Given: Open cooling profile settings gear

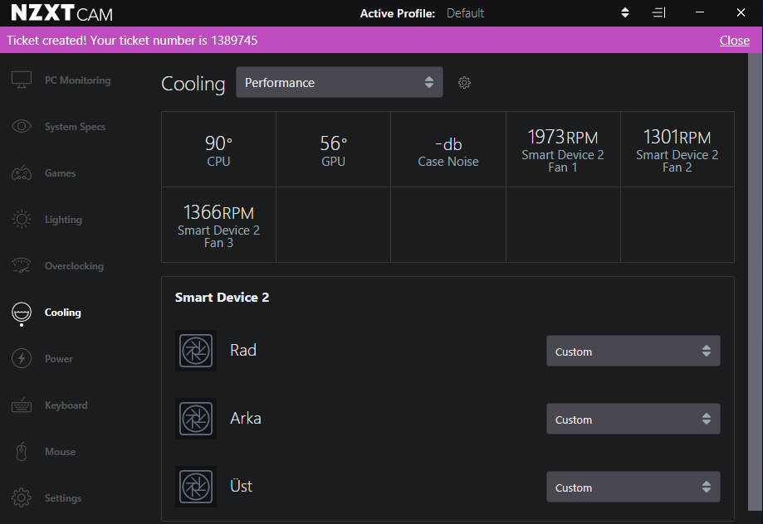Looking at the screenshot, I should click(464, 83).
